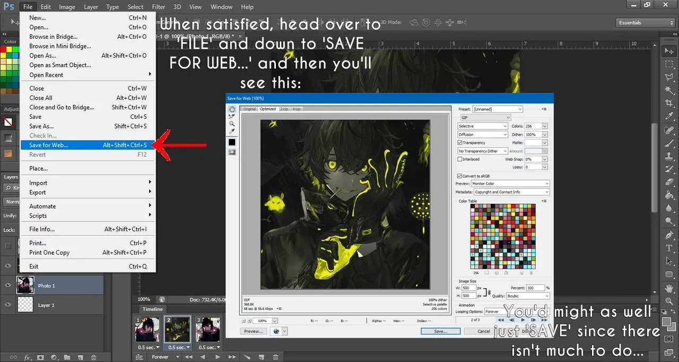
Task: Click the Preview... button
Action: point(253,331)
